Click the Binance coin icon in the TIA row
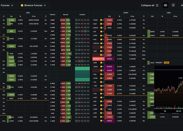This screenshot has height=131, width=183. (x=101, y=82)
